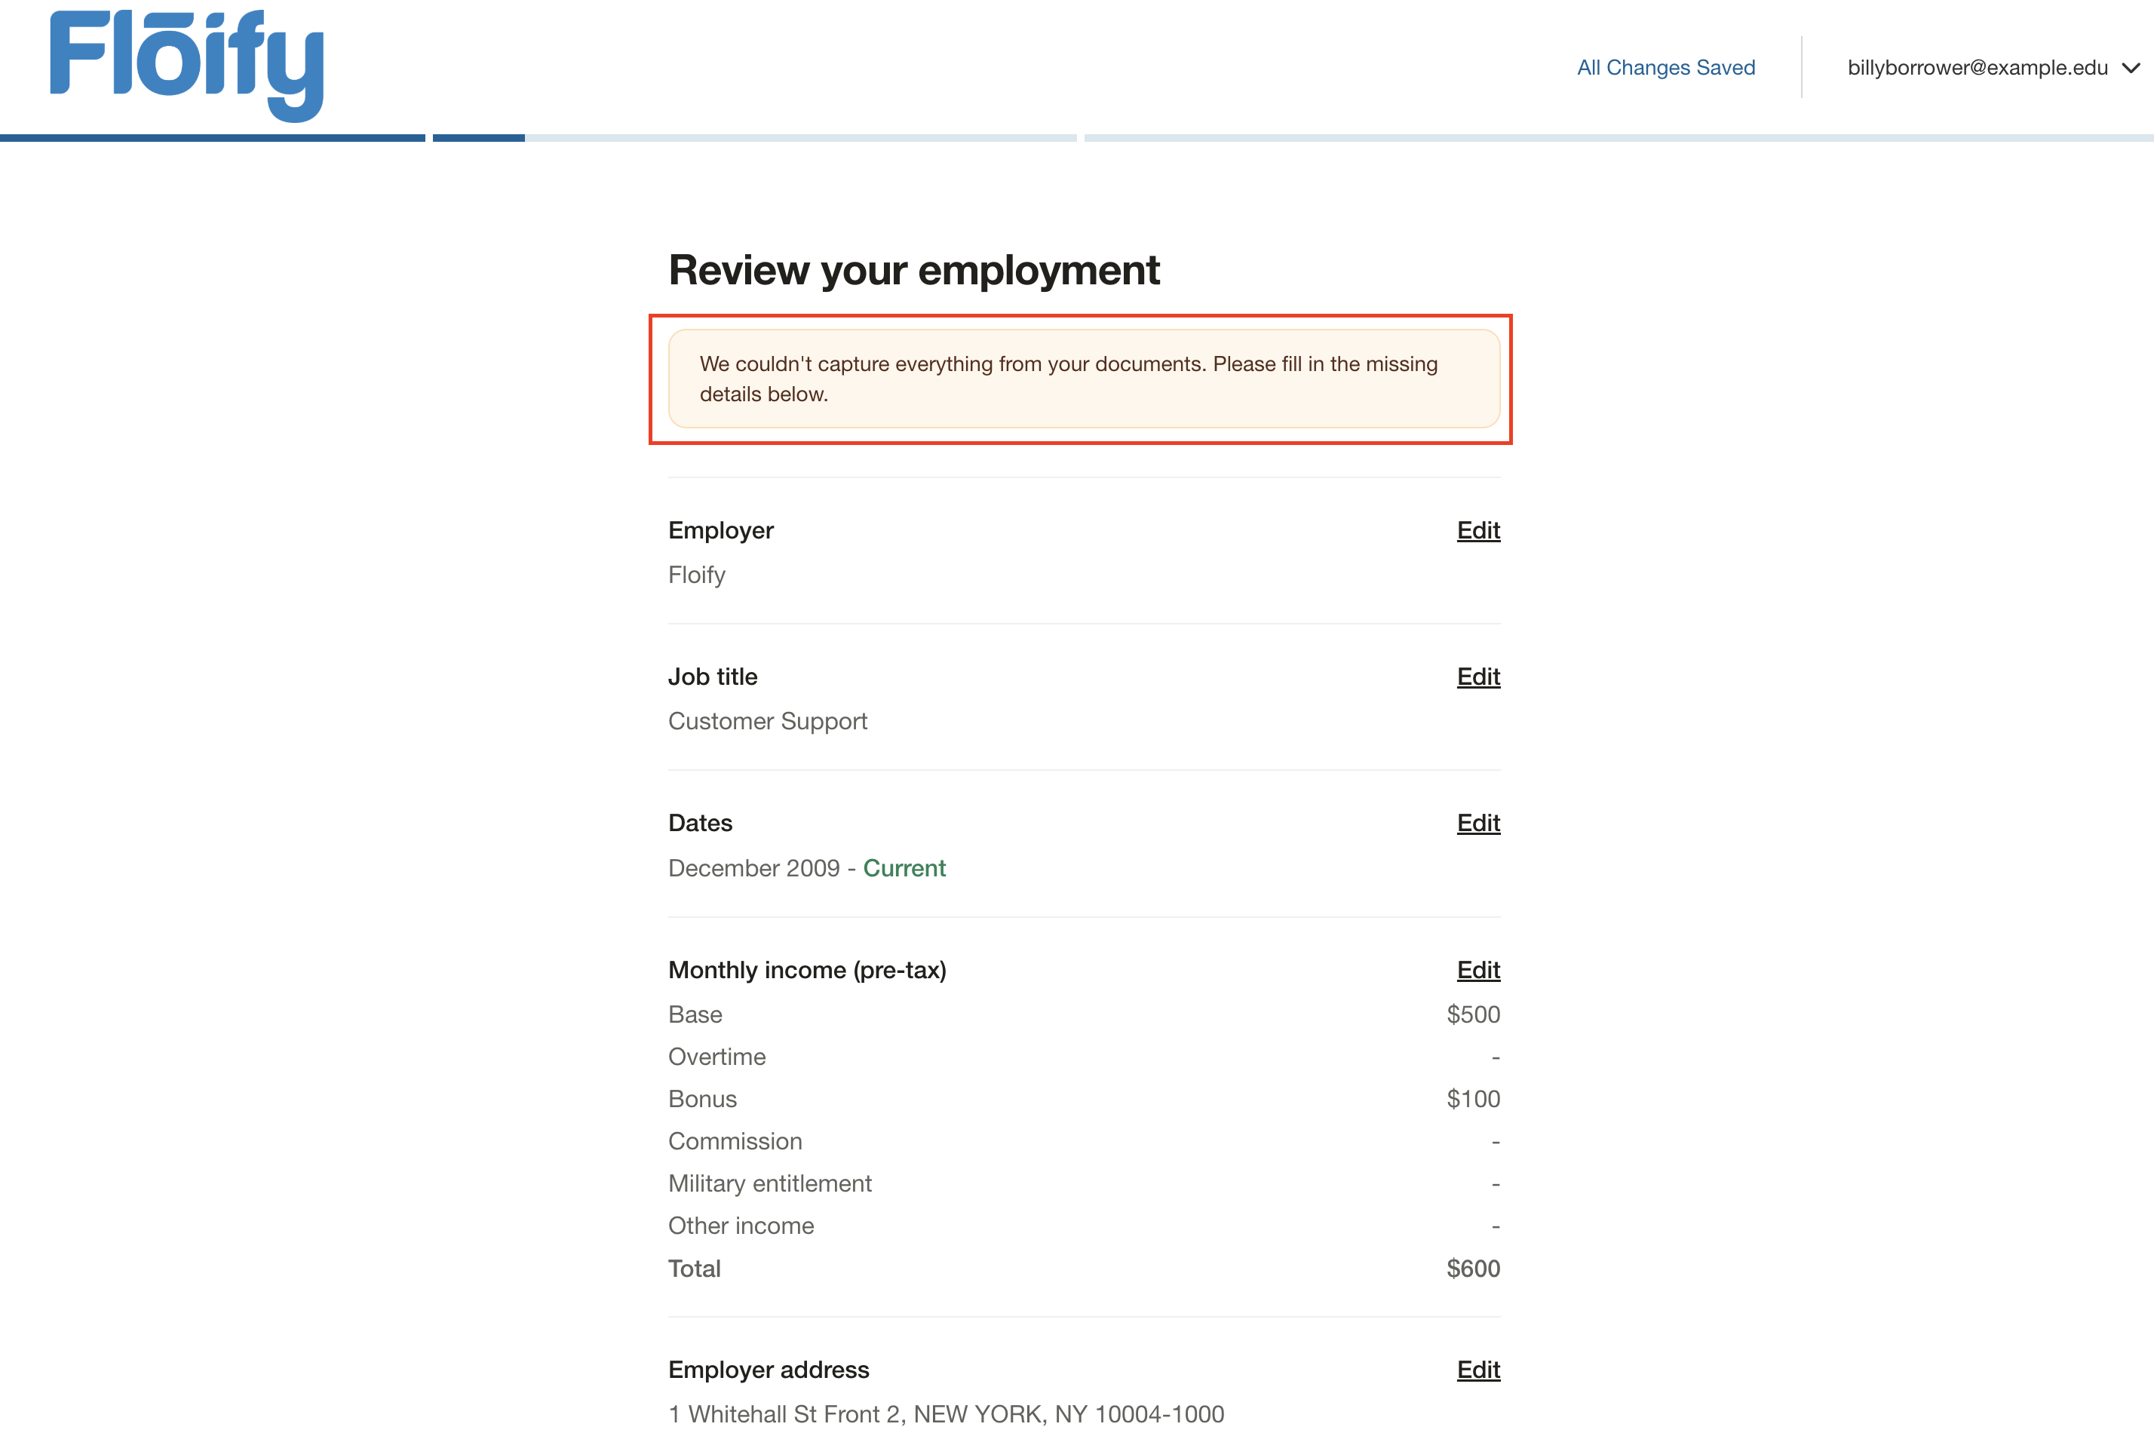Edit the Employer section

tap(1477, 530)
